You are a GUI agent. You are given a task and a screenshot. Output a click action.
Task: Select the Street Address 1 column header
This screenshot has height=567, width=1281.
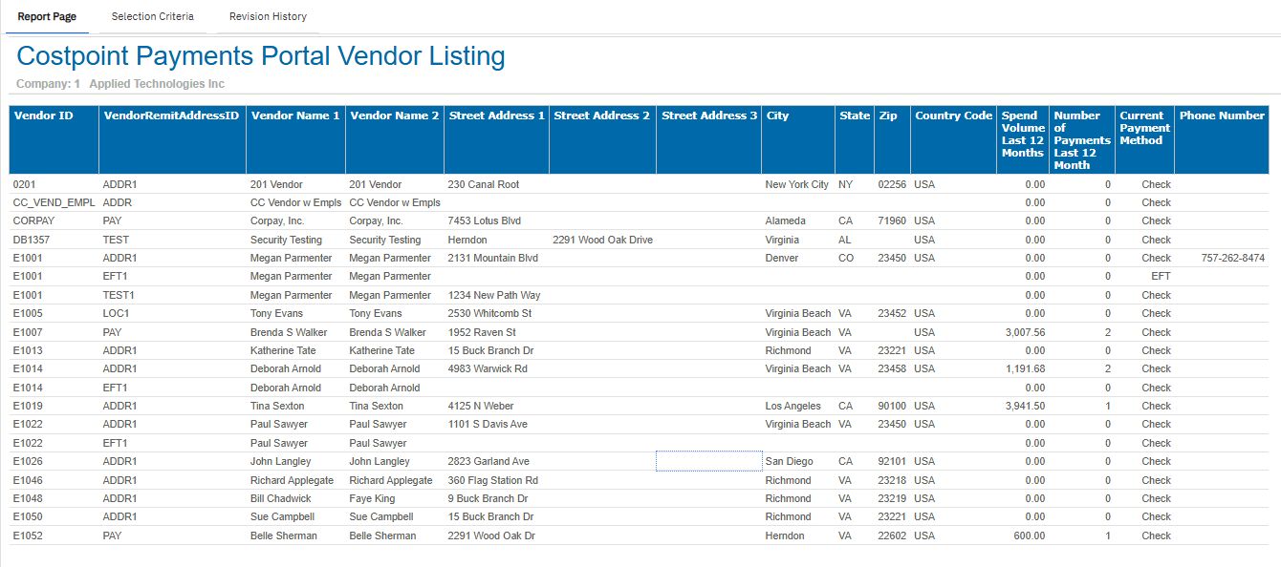coord(496,115)
